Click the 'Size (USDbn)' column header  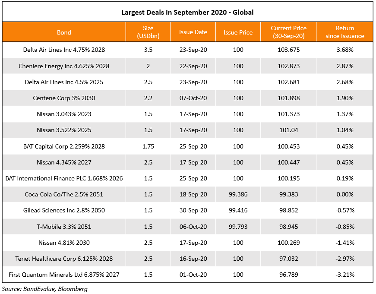pos(148,32)
